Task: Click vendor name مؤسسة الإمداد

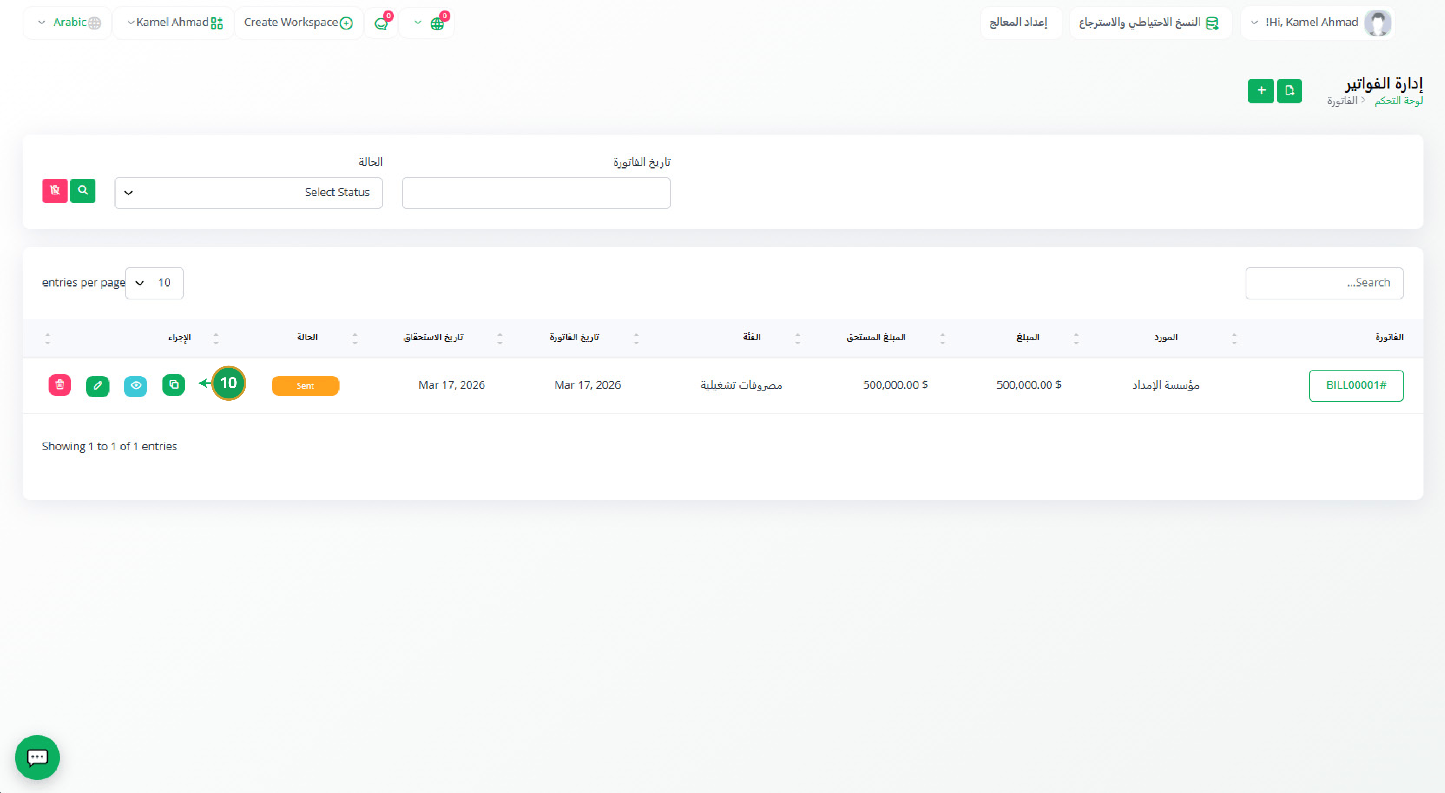Action: click(x=1166, y=385)
